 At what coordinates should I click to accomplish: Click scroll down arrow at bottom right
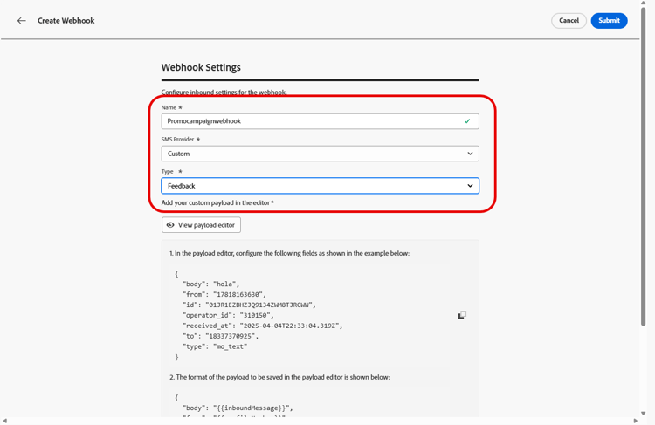pos(644,414)
